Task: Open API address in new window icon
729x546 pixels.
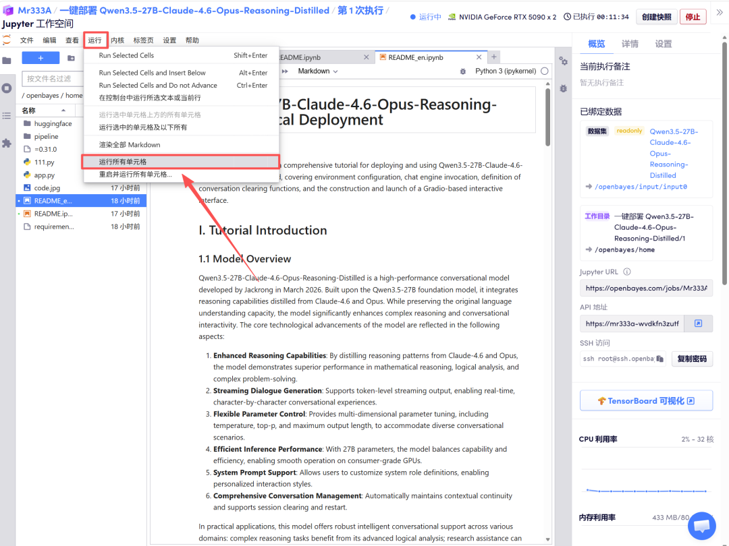Action: (699, 324)
